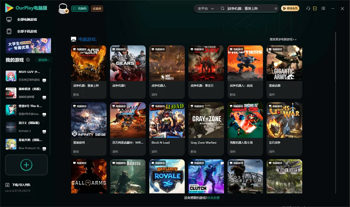Click the plus add game button
350x207 pixels.
pyautogui.click(x=26, y=165)
